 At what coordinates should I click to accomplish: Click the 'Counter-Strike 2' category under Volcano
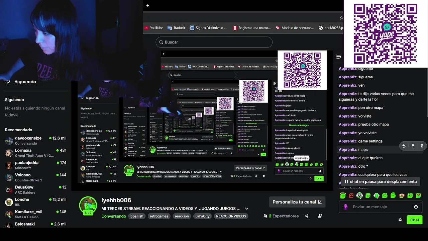(x=28, y=180)
